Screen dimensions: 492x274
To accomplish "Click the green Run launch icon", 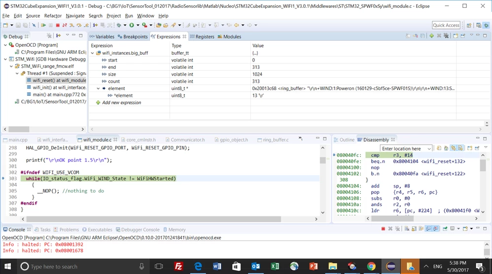I will pos(132,25).
